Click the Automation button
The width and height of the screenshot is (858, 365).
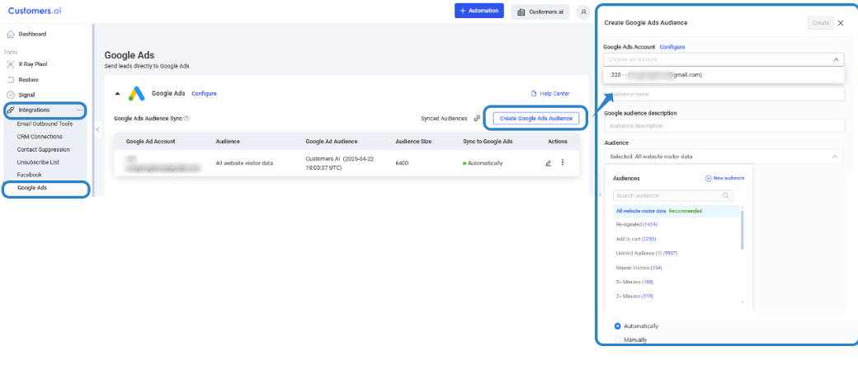click(478, 11)
